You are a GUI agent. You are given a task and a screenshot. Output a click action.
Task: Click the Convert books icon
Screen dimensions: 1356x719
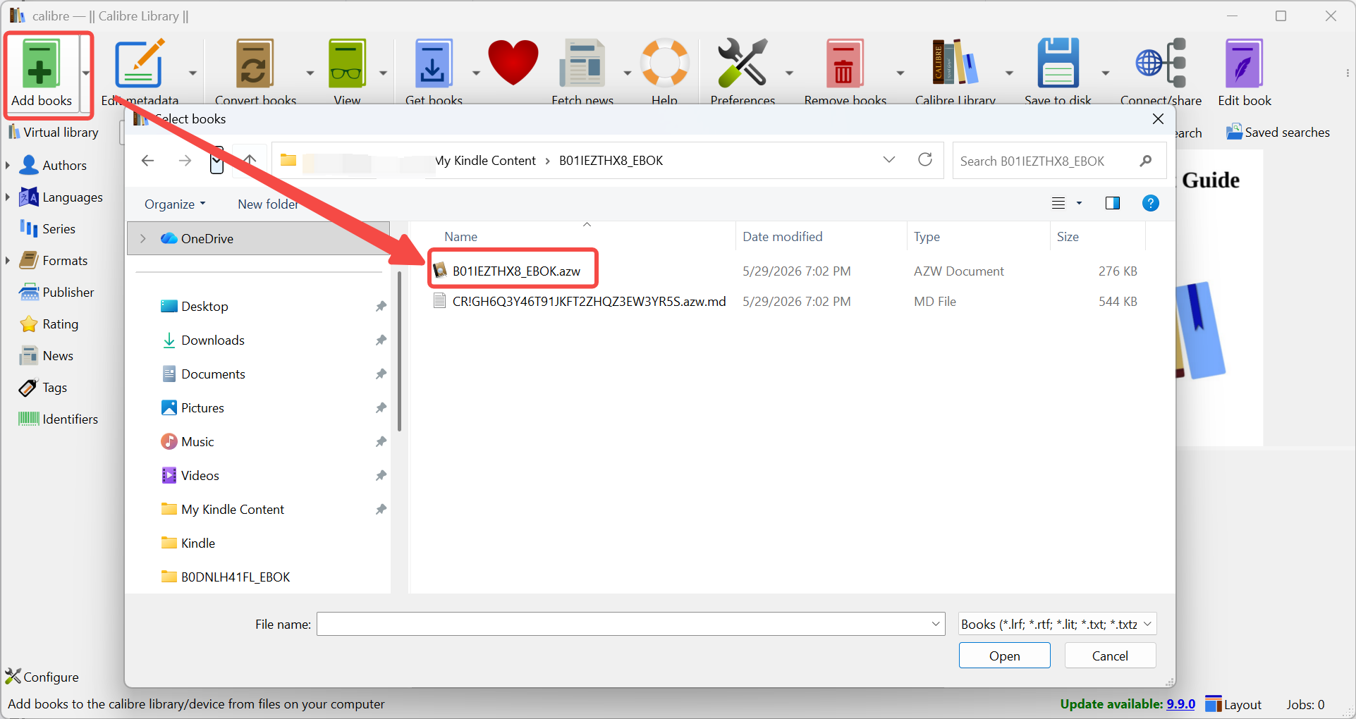(255, 63)
